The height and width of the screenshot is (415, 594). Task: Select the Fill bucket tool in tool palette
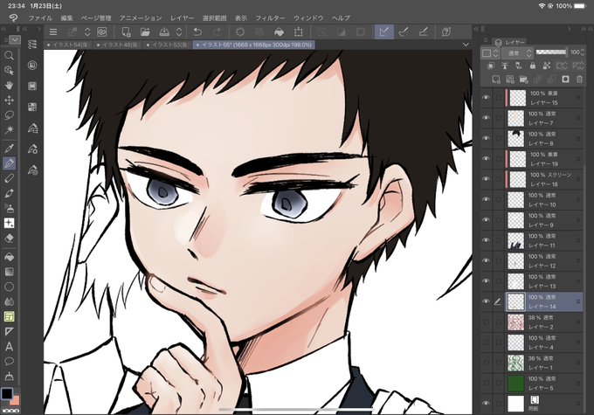coord(9,257)
